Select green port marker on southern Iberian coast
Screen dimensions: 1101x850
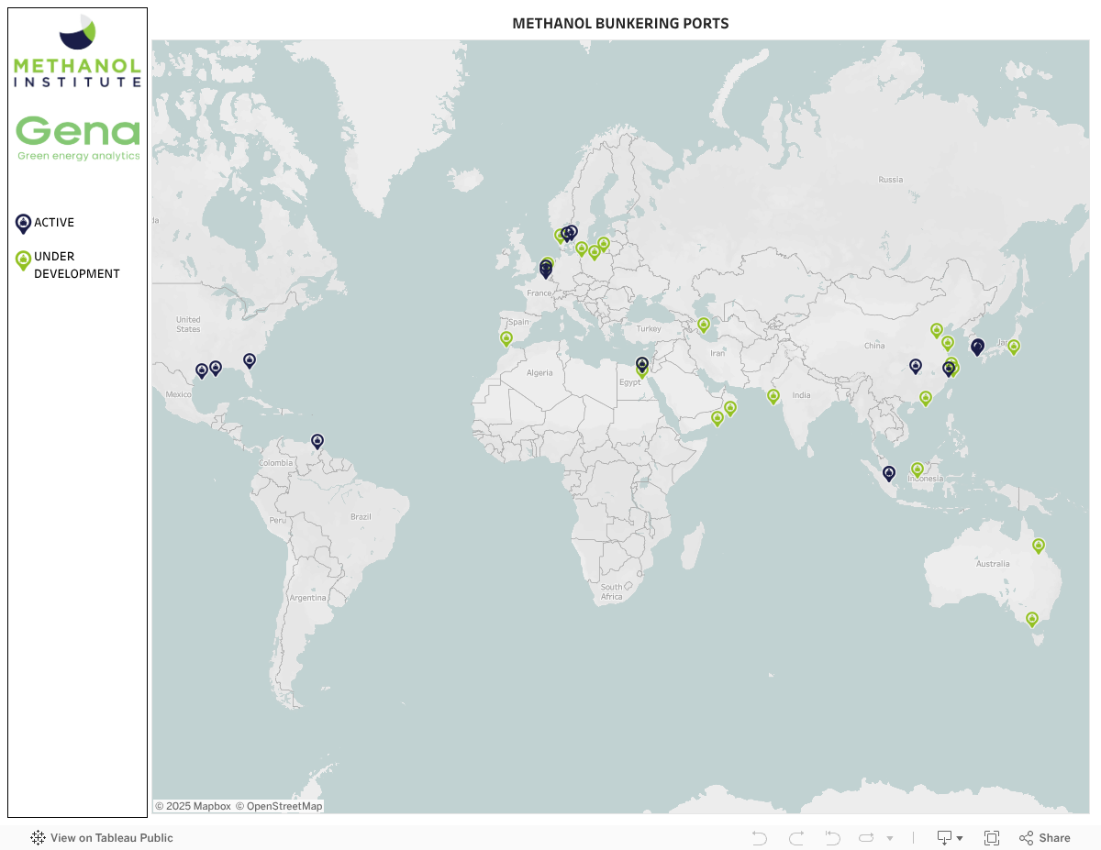506,339
